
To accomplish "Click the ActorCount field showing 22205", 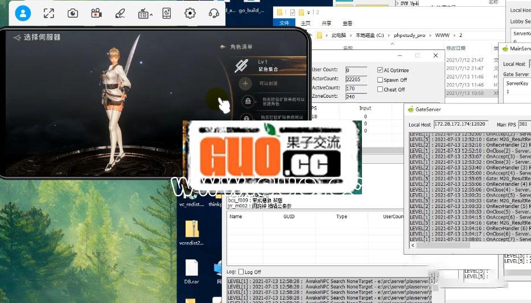I will tap(356, 79).
